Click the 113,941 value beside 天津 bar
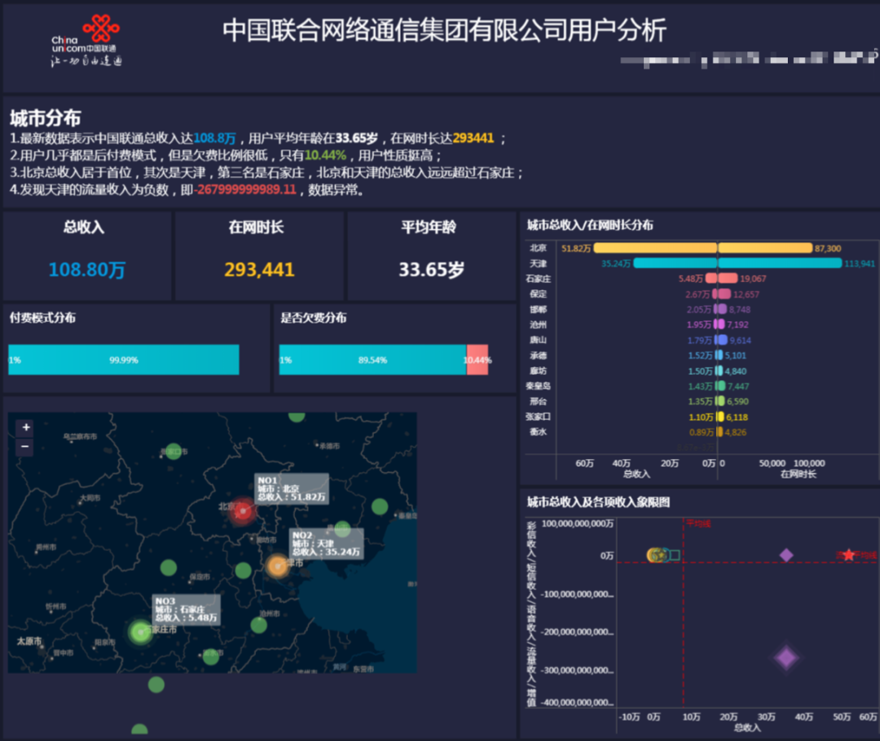Image resolution: width=880 pixels, height=741 pixels. coord(860,264)
